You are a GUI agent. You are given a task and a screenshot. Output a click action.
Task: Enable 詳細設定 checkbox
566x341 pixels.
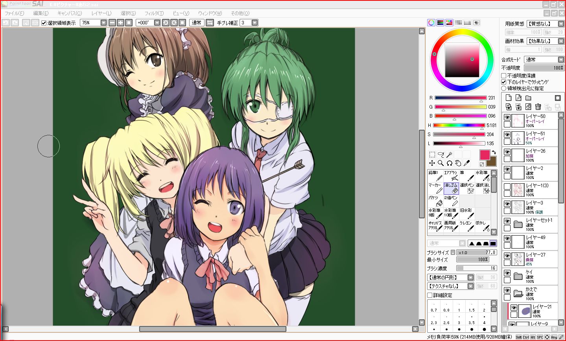pos(430,295)
